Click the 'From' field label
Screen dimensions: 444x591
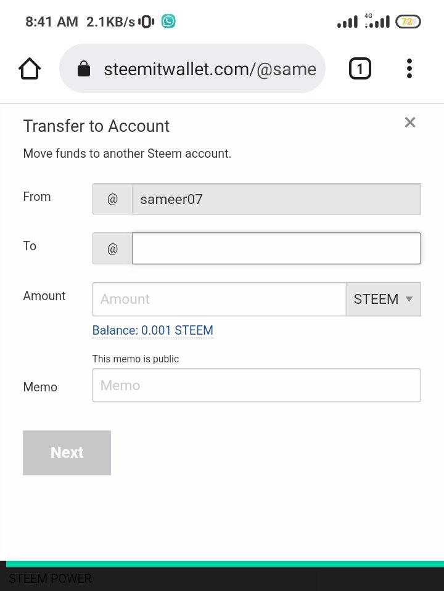point(37,197)
